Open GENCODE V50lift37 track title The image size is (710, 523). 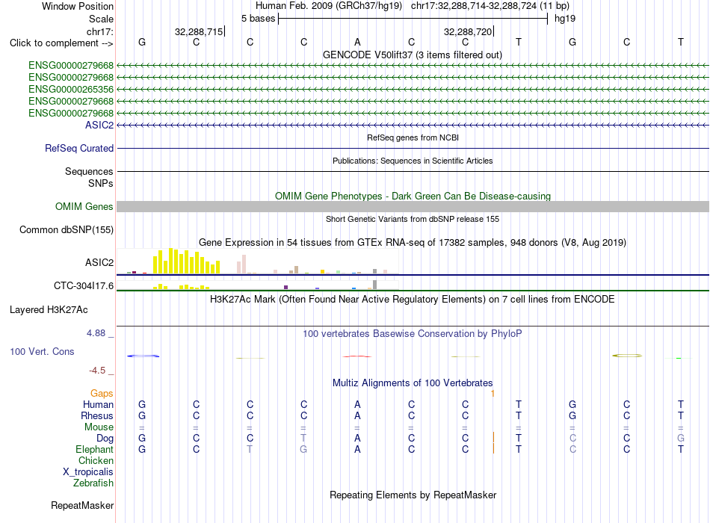[412, 55]
